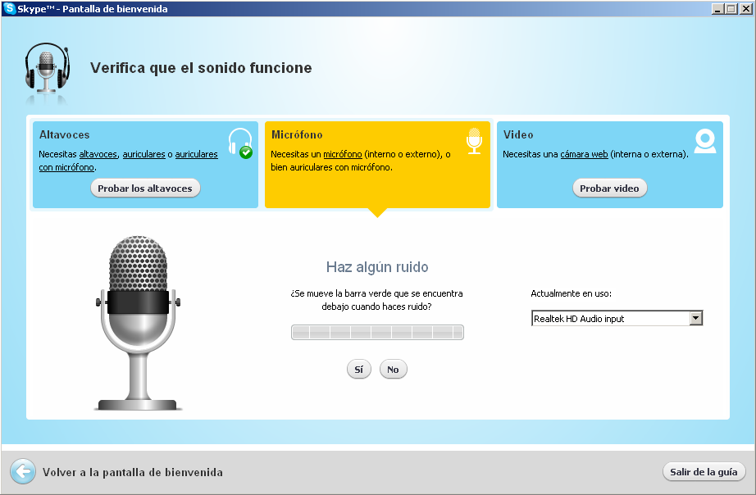Answer No to the microphone test
Image resolution: width=756 pixels, height=495 pixels.
pos(393,370)
